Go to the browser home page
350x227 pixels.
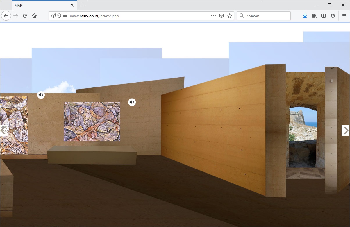pyautogui.click(x=34, y=16)
